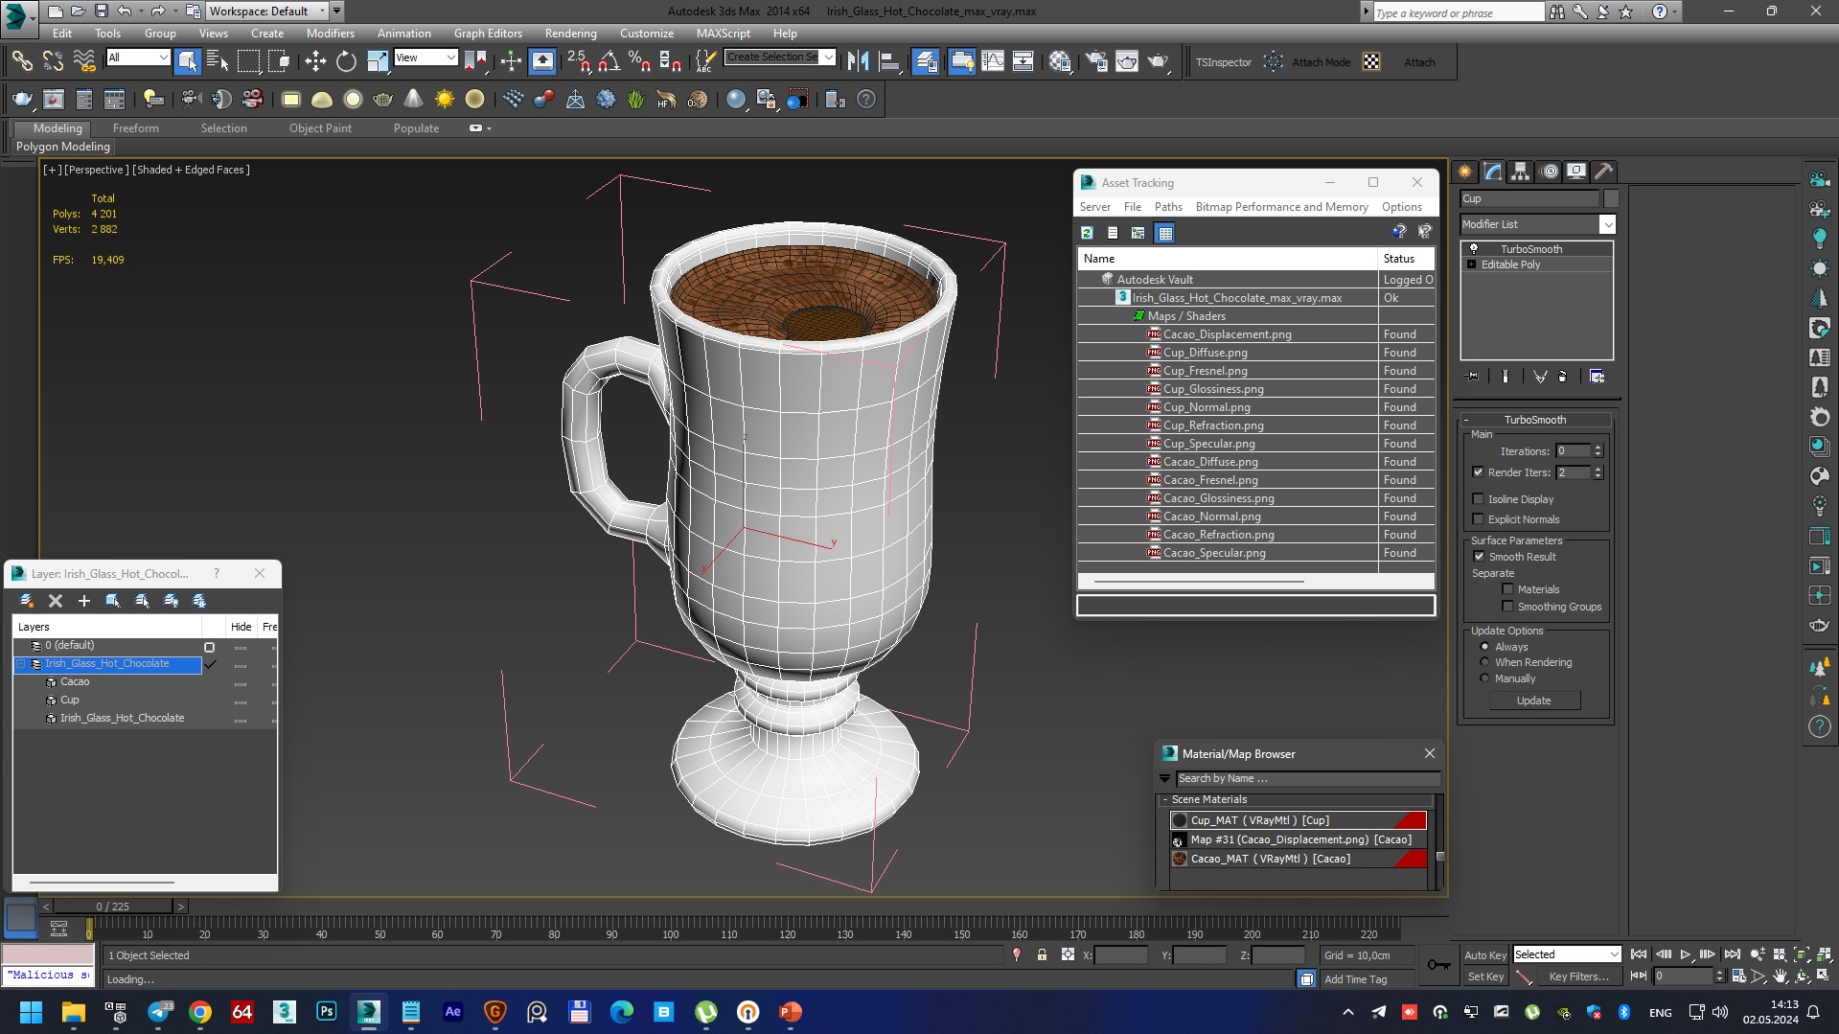Refresh the Asset Tracking list
Screen dimensions: 1839x1034
pyautogui.click(x=1087, y=233)
